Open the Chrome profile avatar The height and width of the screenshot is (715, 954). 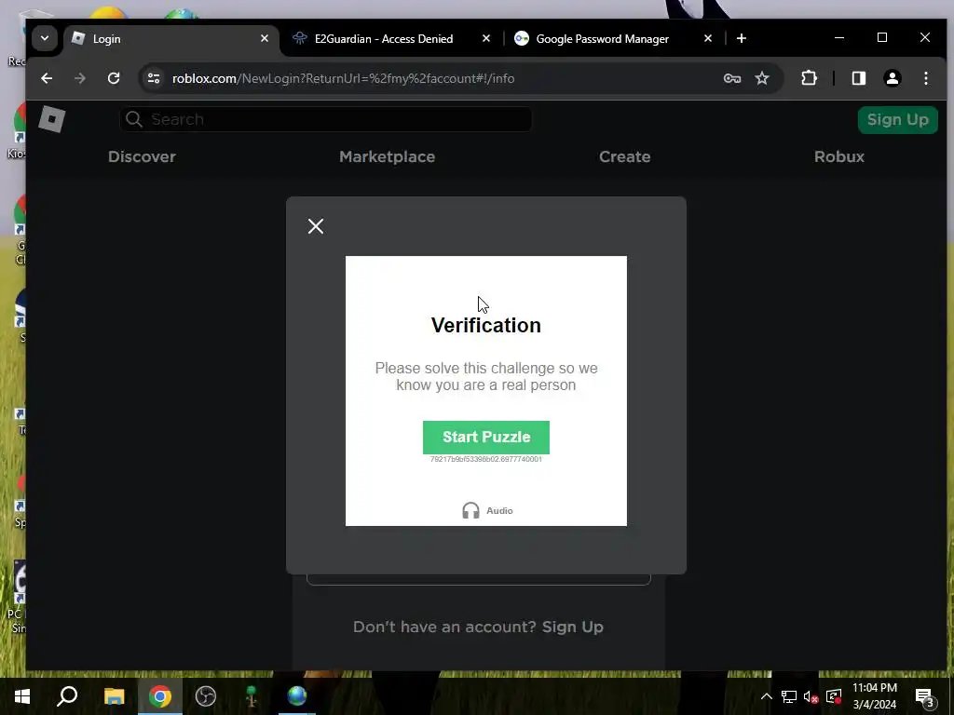coord(892,78)
